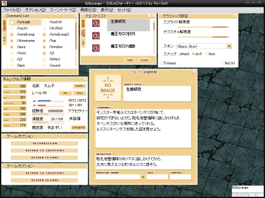Select the 魔王モロク討伐 quest entry
Viewport: 265px width, 198px height.
point(123,34)
